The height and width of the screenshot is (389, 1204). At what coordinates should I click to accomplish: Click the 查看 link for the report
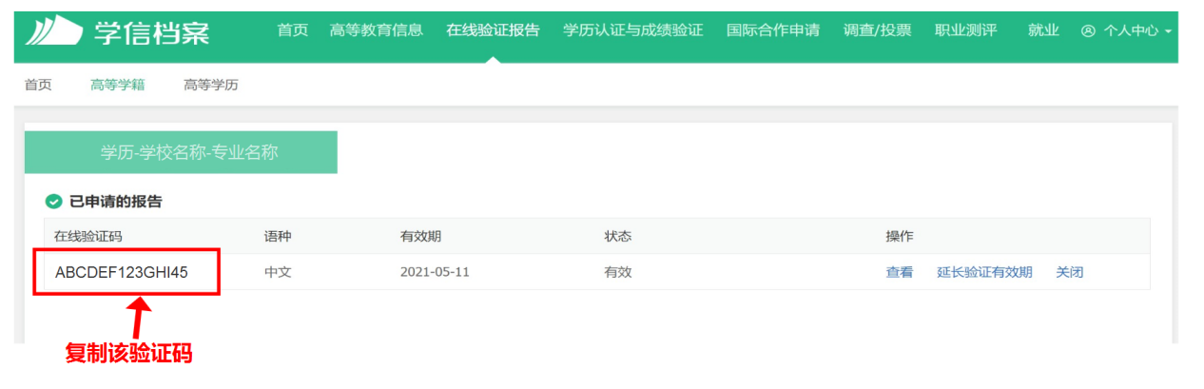click(x=899, y=272)
